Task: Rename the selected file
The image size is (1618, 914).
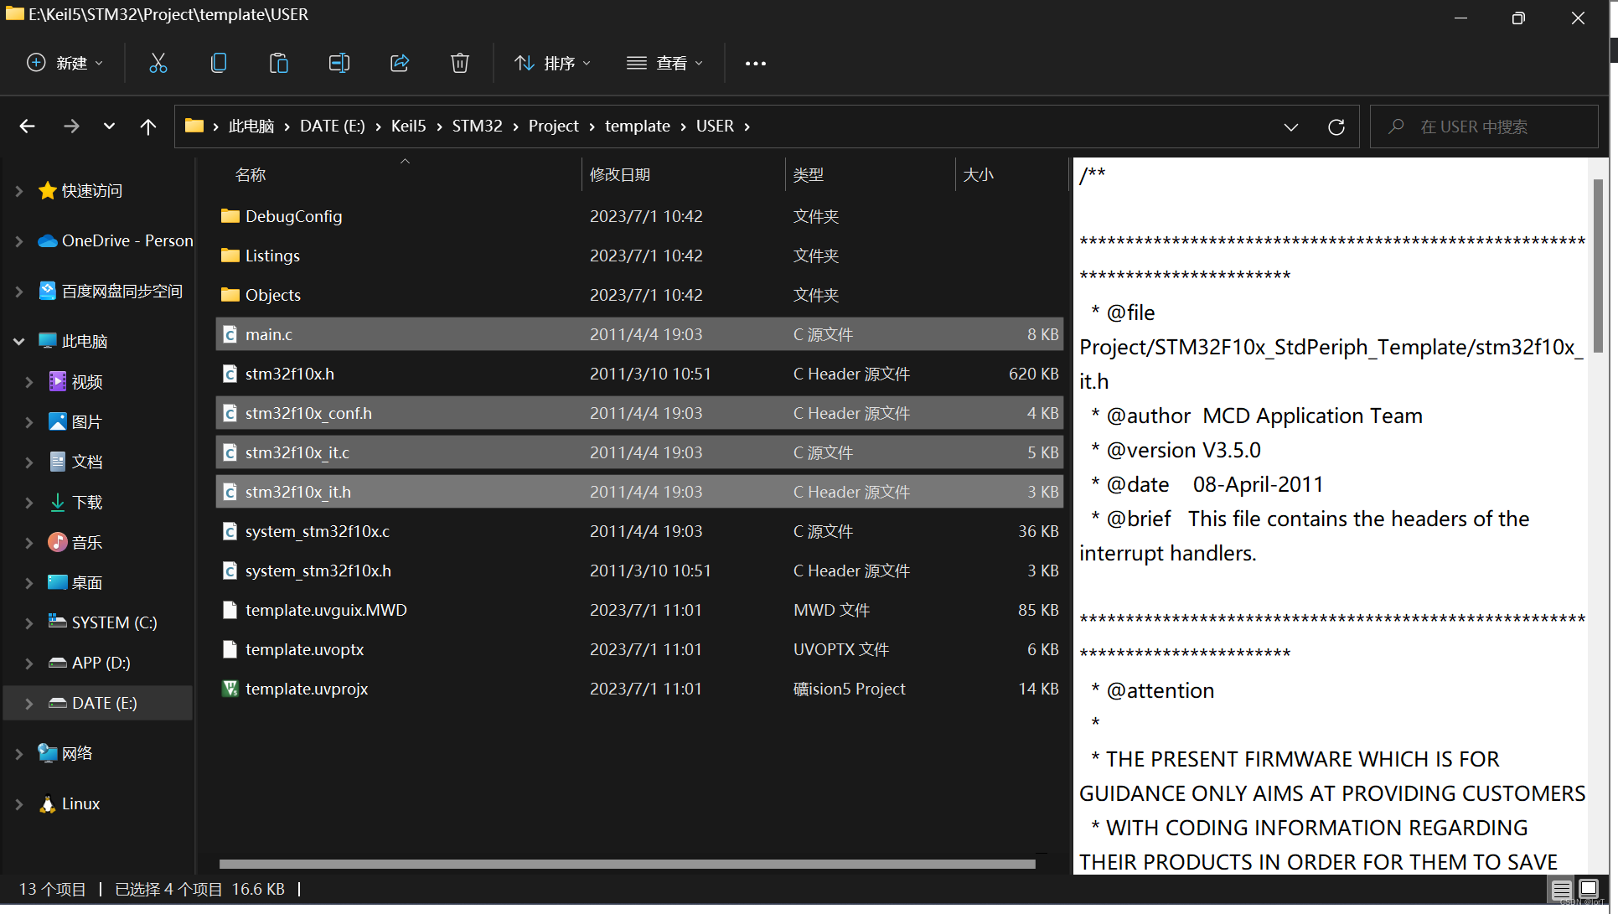Action: tap(339, 63)
